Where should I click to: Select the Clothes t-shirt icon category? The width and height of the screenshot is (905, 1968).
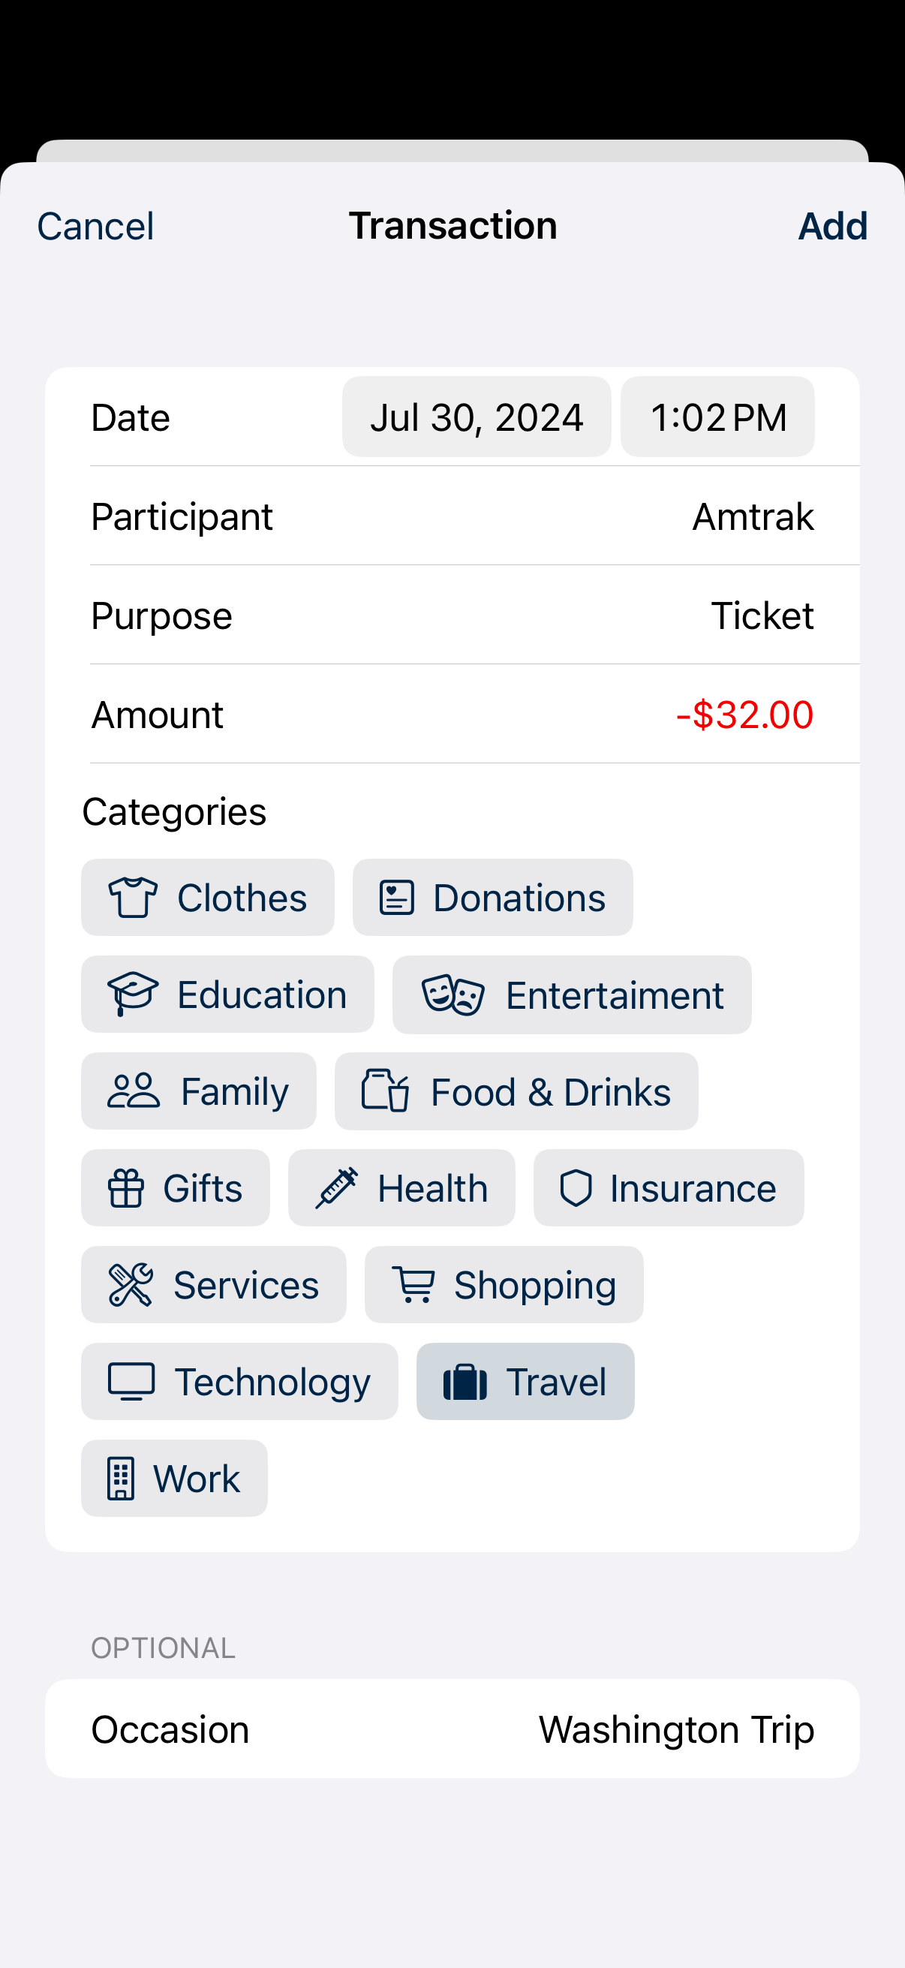pos(133,897)
